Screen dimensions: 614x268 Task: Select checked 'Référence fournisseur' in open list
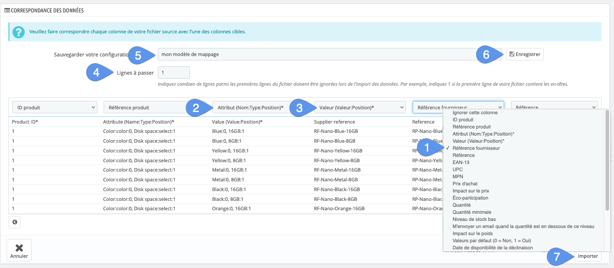click(x=476, y=148)
